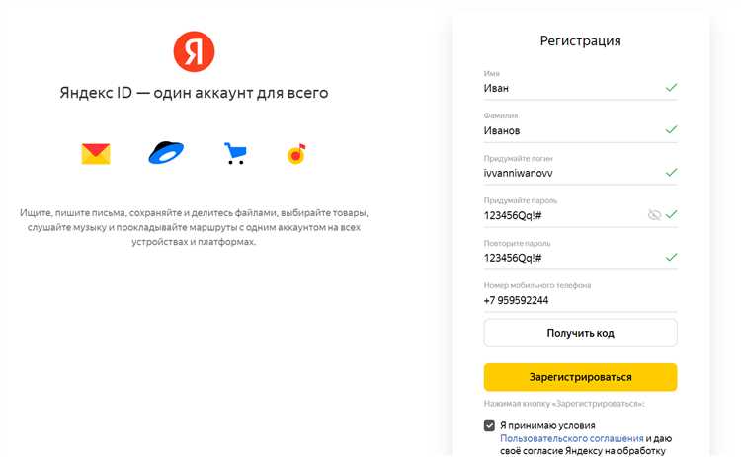Open the Yandex Market shopping cart icon
This screenshot has height=457, width=741.
[235, 153]
